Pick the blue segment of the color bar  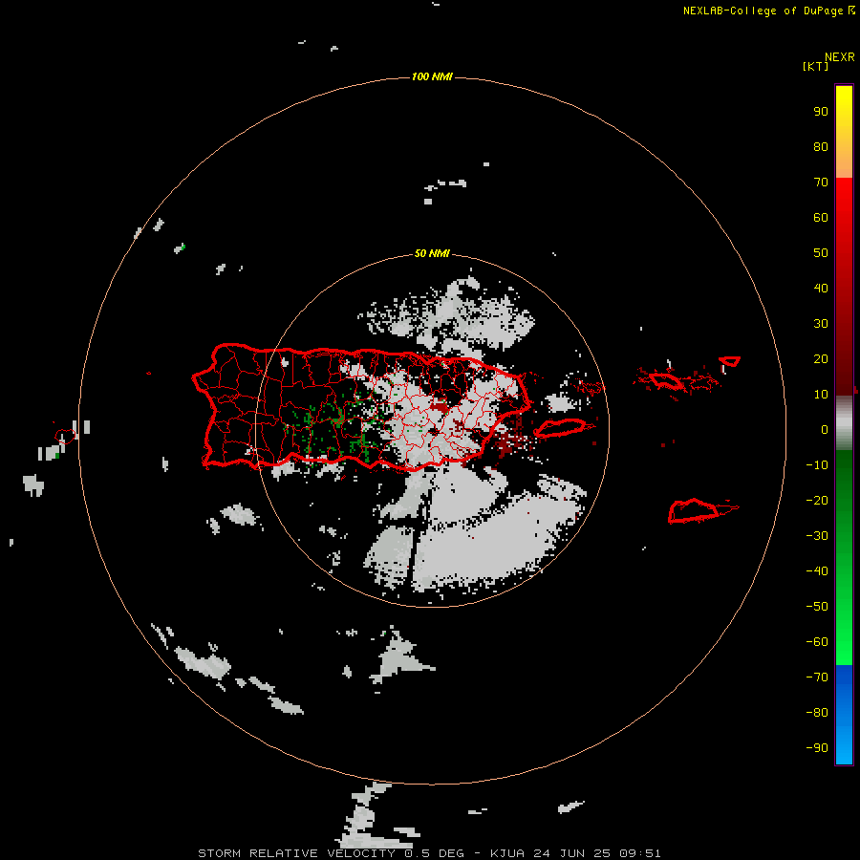pos(844,715)
